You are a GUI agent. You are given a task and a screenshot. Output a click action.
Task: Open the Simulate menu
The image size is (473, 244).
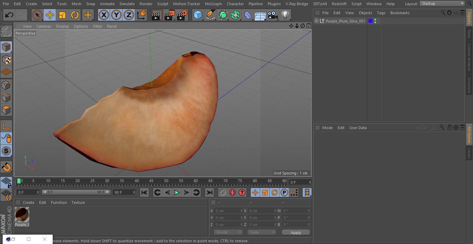point(127,4)
